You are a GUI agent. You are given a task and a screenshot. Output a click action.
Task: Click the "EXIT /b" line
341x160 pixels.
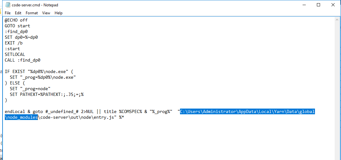tap(14, 43)
